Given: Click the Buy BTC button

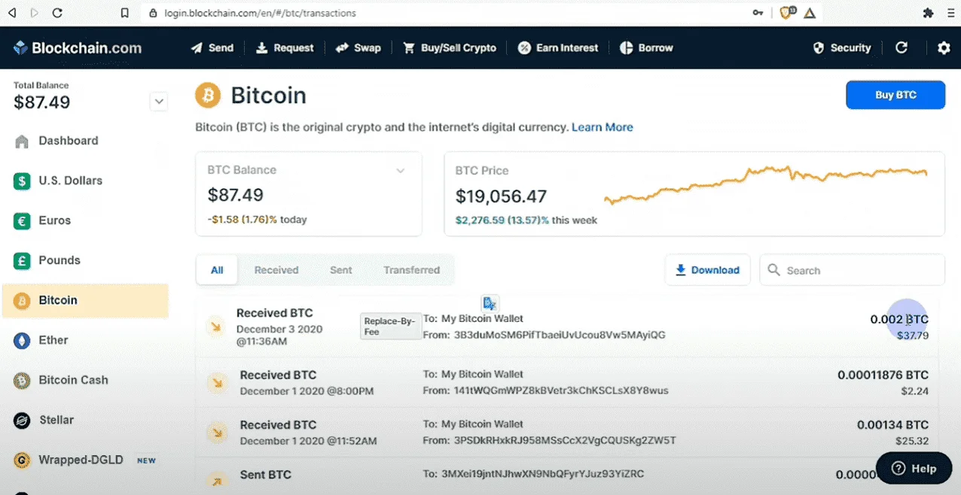Looking at the screenshot, I should coord(895,96).
